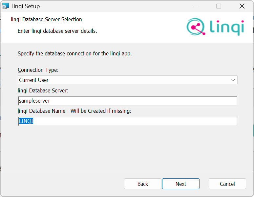Screen dimensions: 254x197
Task: Close the linqi Setup window
Action: click(242, 6)
